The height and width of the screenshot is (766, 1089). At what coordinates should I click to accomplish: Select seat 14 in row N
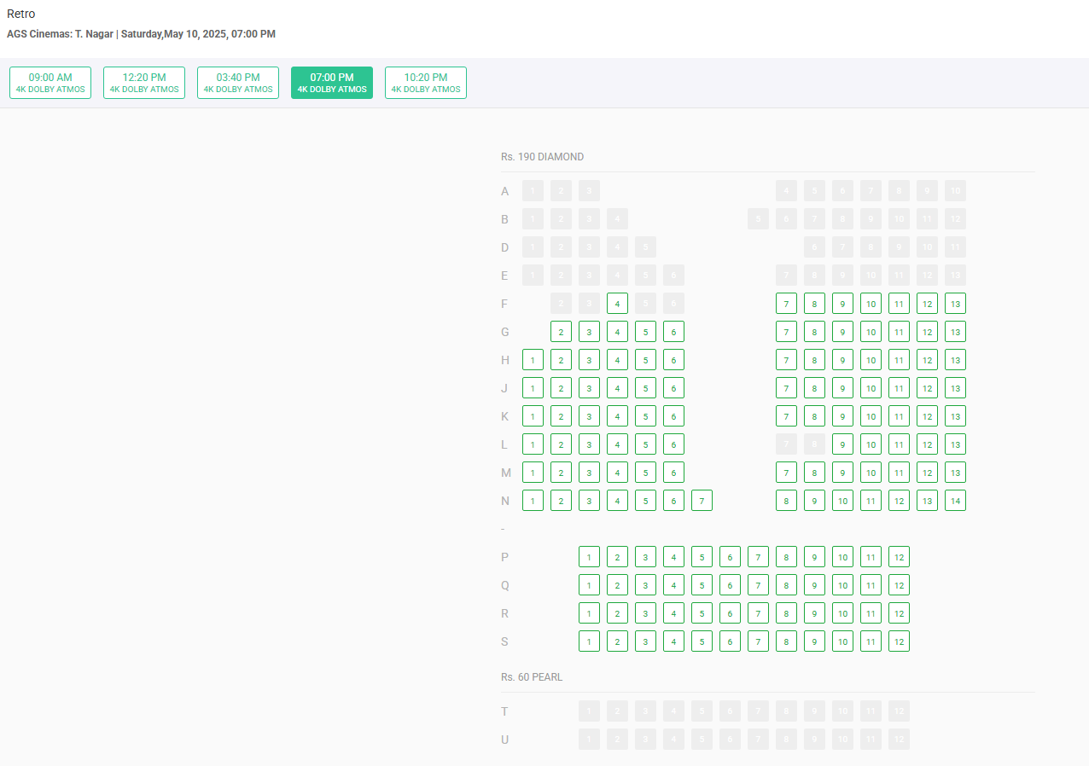coord(955,501)
